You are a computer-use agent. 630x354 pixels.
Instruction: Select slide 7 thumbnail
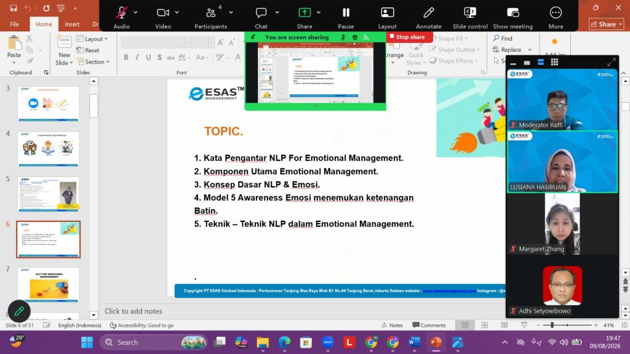49,285
